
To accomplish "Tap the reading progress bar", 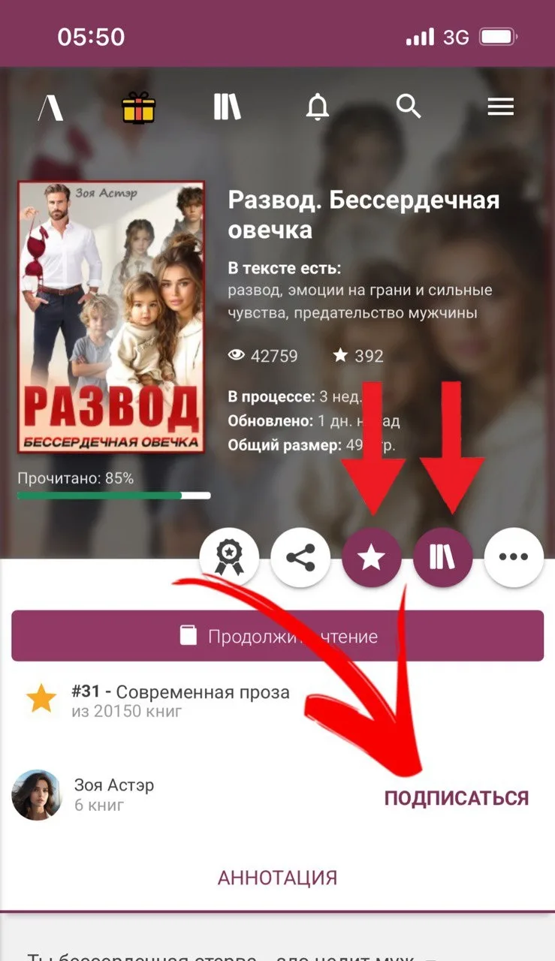I will (x=114, y=496).
